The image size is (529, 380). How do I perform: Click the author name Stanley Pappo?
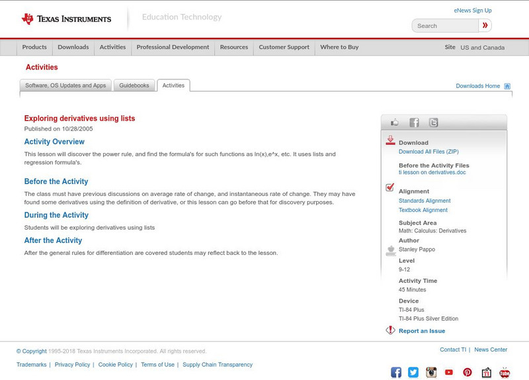pyautogui.click(x=417, y=250)
